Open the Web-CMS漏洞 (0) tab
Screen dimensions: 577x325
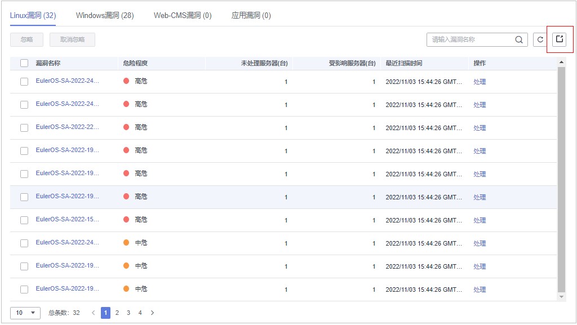[183, 16]
